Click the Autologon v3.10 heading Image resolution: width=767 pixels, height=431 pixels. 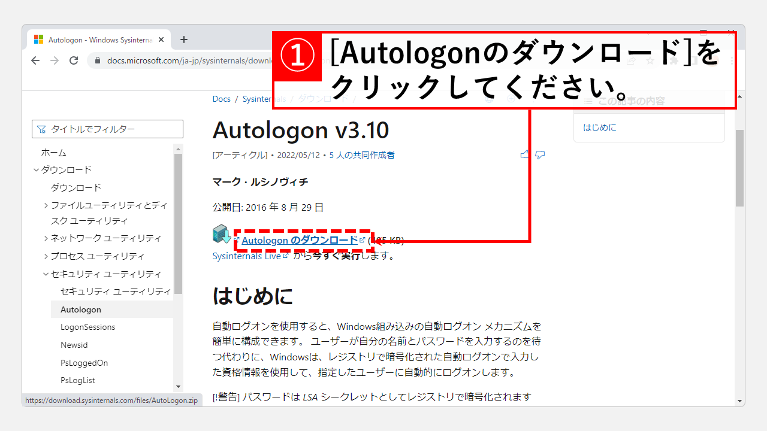pyautogui.click(x=301, y=130)
